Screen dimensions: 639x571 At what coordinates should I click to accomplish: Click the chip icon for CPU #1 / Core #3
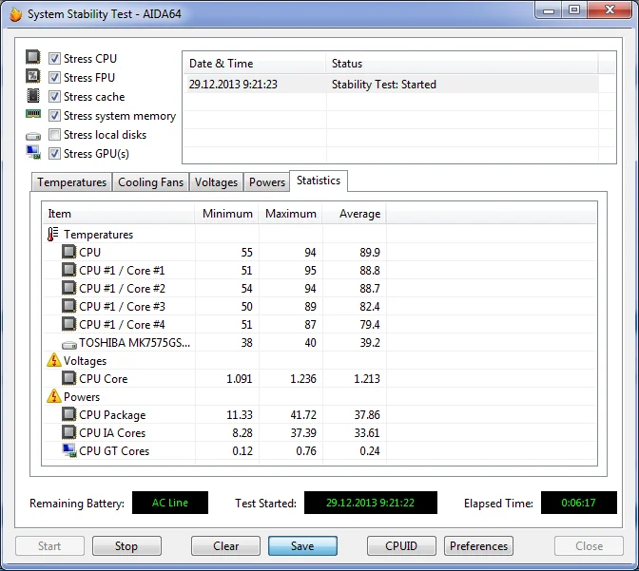click(68, 306)
